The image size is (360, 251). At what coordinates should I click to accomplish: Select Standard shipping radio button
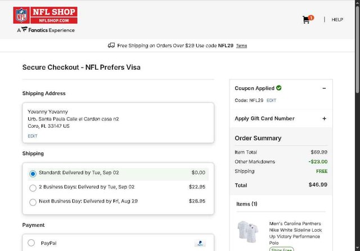click(33, 174)
